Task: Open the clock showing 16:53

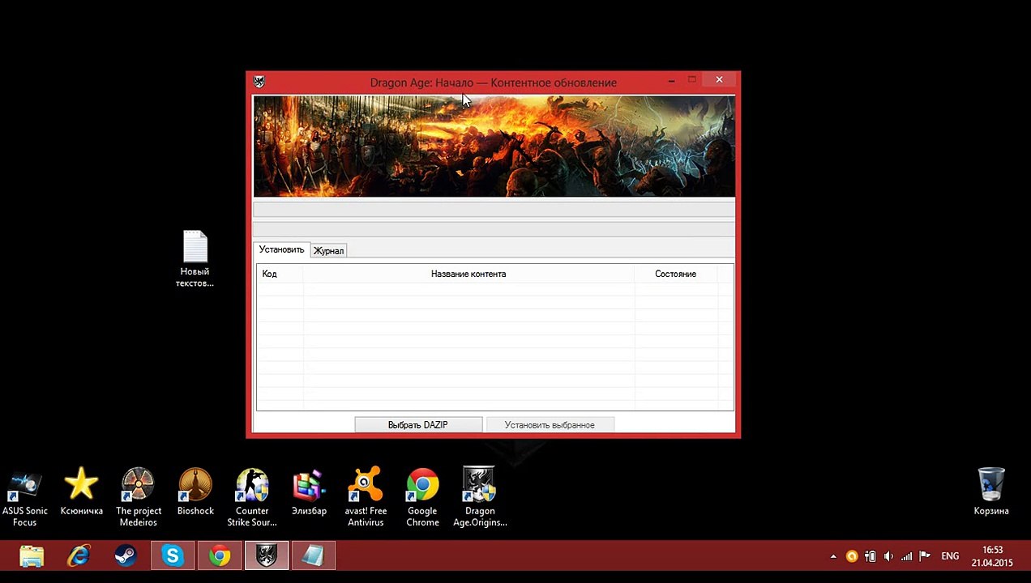Action: [993, 556]
